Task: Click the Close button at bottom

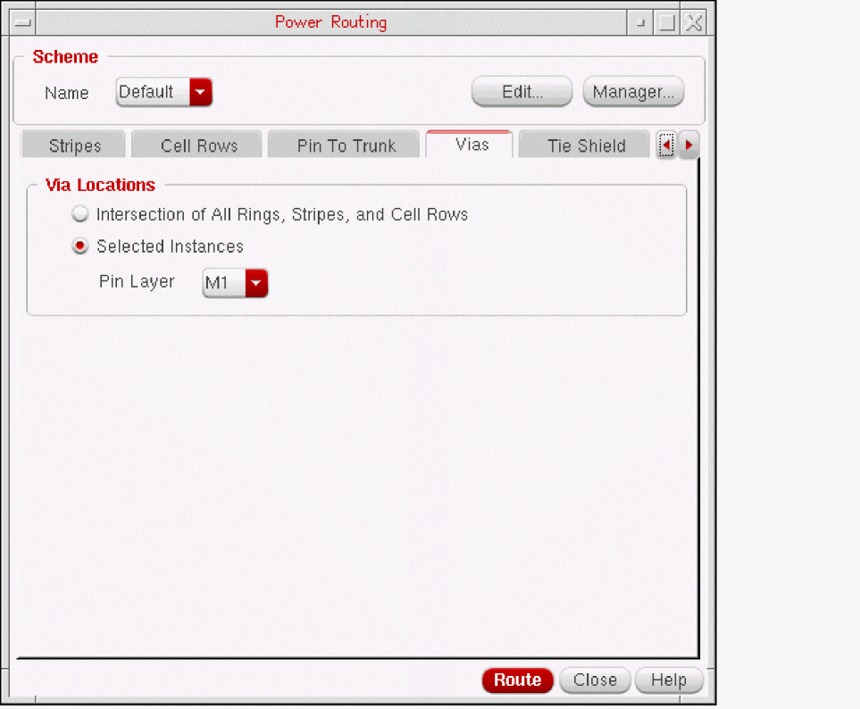Action: tap(595, 680)
